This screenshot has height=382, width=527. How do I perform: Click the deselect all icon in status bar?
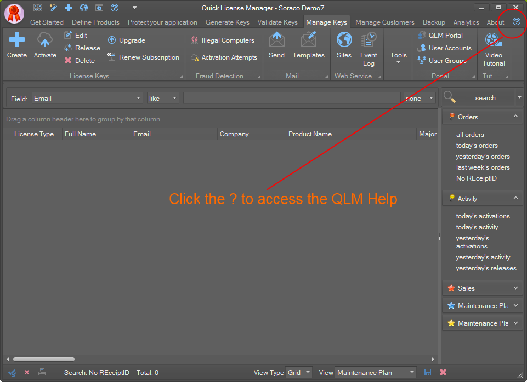point(27,372)
